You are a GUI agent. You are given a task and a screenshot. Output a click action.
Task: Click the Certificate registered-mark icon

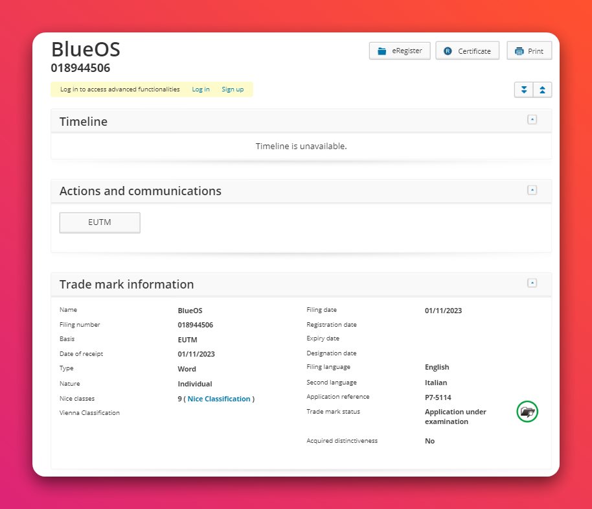[x=448, y=50]
